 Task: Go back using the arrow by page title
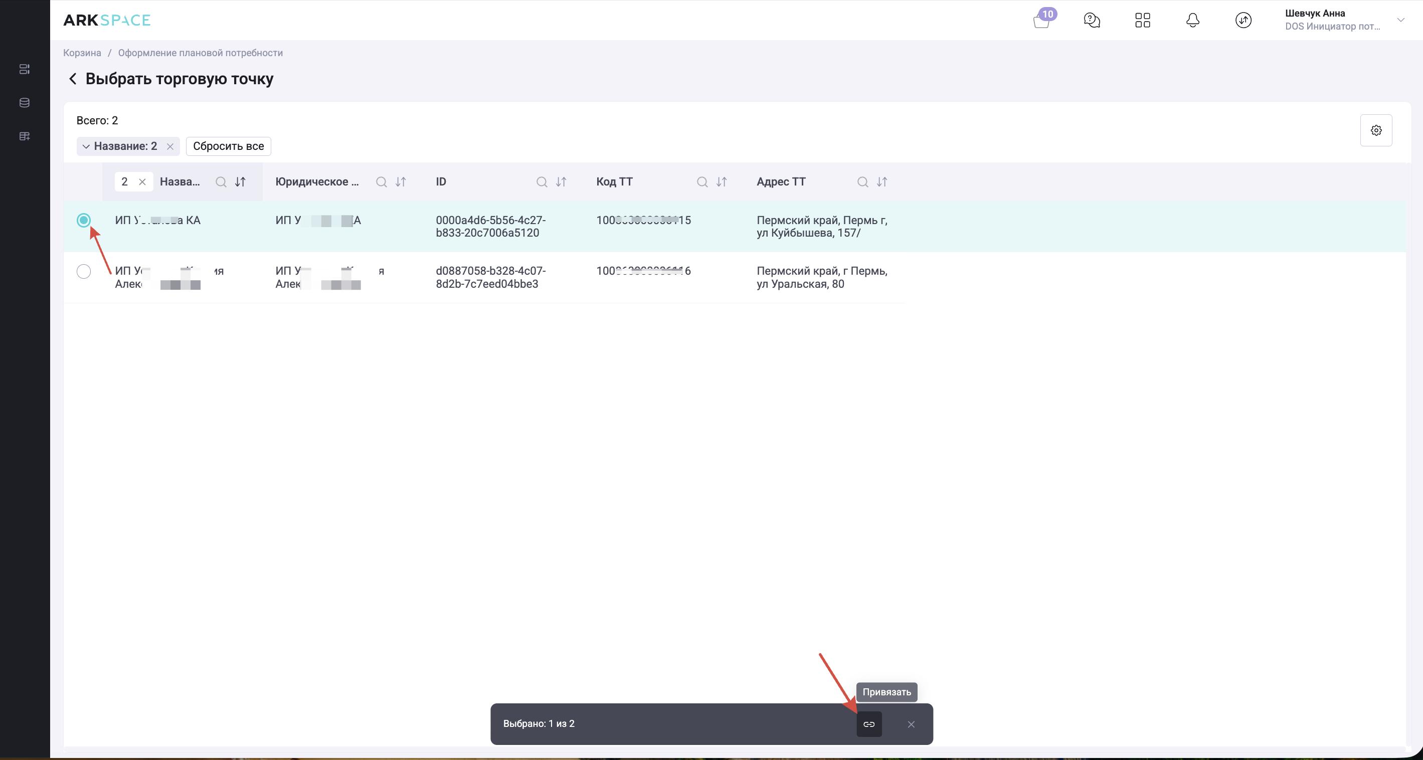(72, 79)
